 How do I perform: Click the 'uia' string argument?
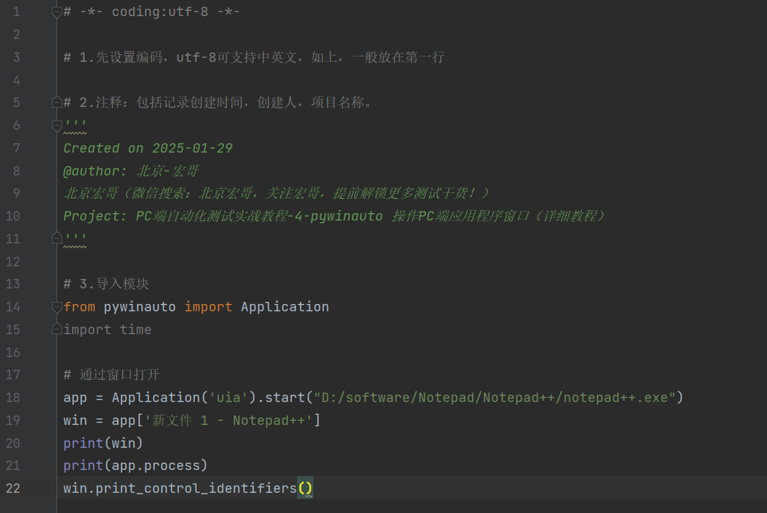[229, 397]
